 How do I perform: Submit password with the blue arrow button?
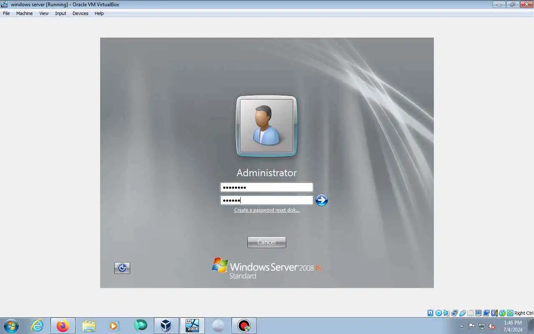coord(322,200)
